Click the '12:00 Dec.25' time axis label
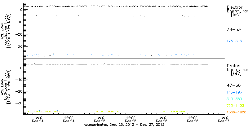Viewport: 248px width, 127px height. tap(131, 120)
